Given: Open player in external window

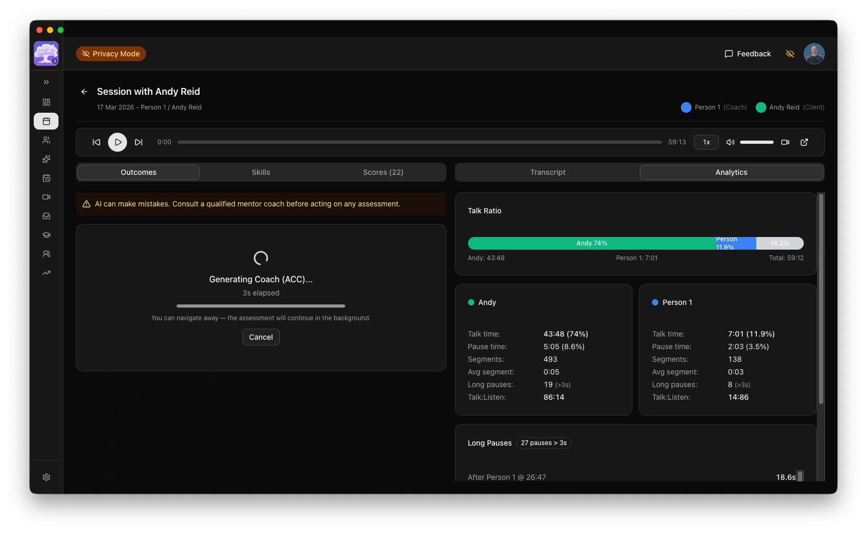Looking at the screenshot, I should coord(804,142).
